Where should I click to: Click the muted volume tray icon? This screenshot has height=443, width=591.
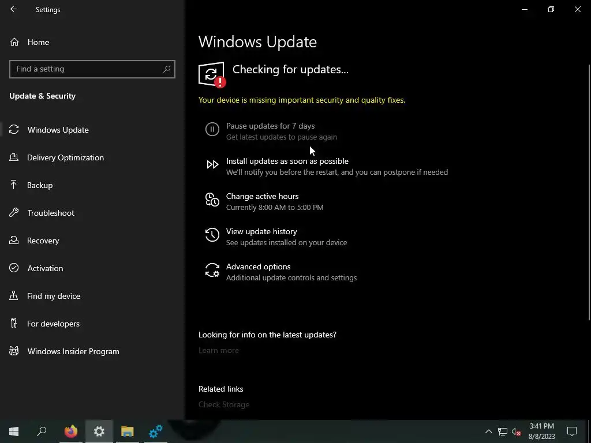click(x=517, y=431)
